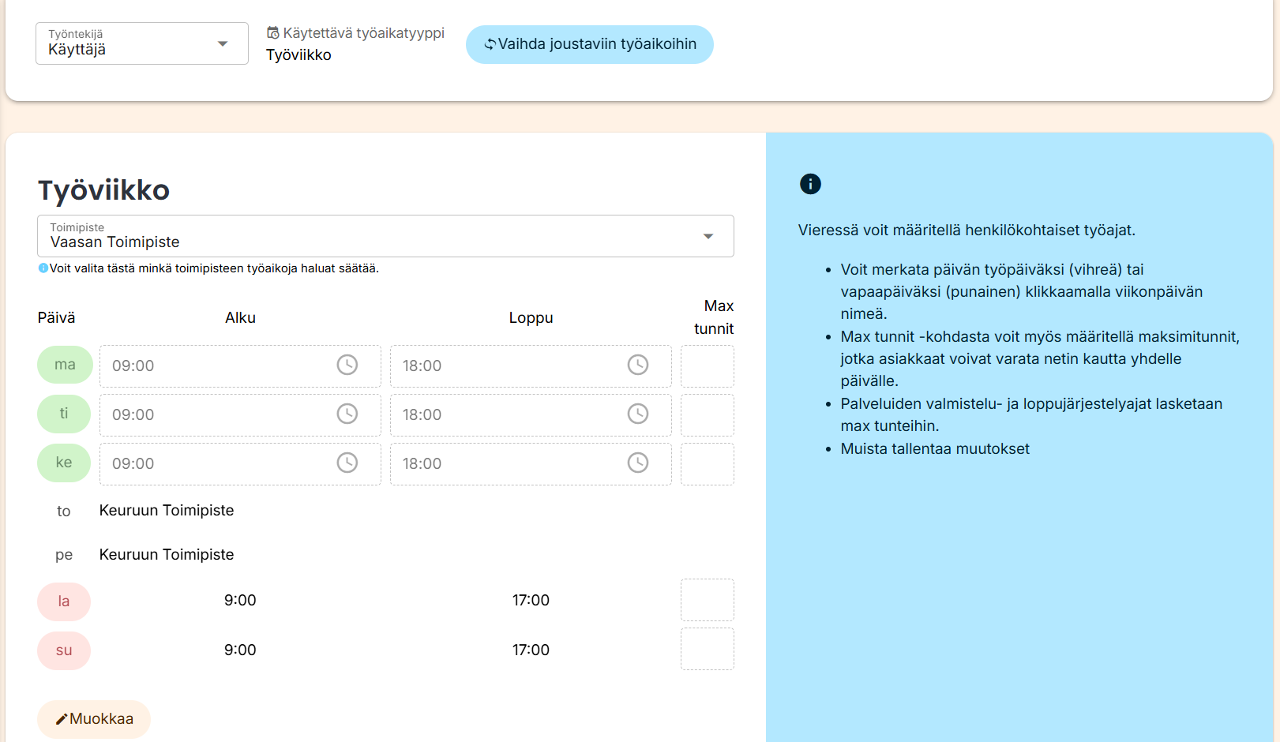
Task: Toggle Sunday (su) day off status
Action: click(64, 650)
